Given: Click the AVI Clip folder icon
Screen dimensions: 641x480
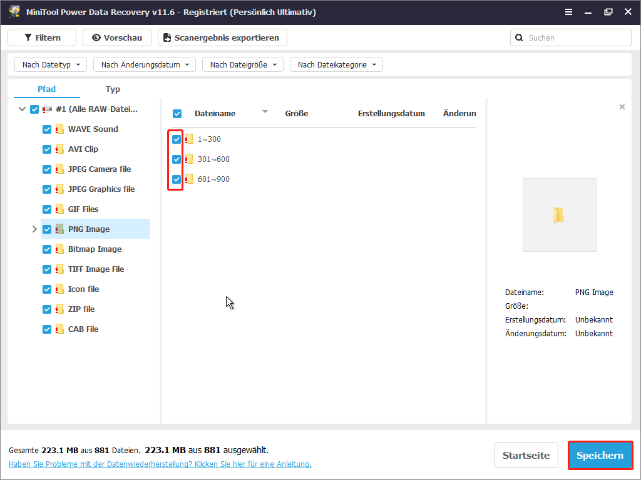Looking at the screenshot, I should click(x=59, y=149).
